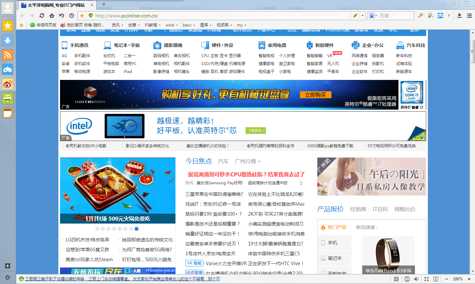This screenshot has height=284, width=475.
Task: Open the blue game controller sidebar icon
Action: (x=8, y=69)
